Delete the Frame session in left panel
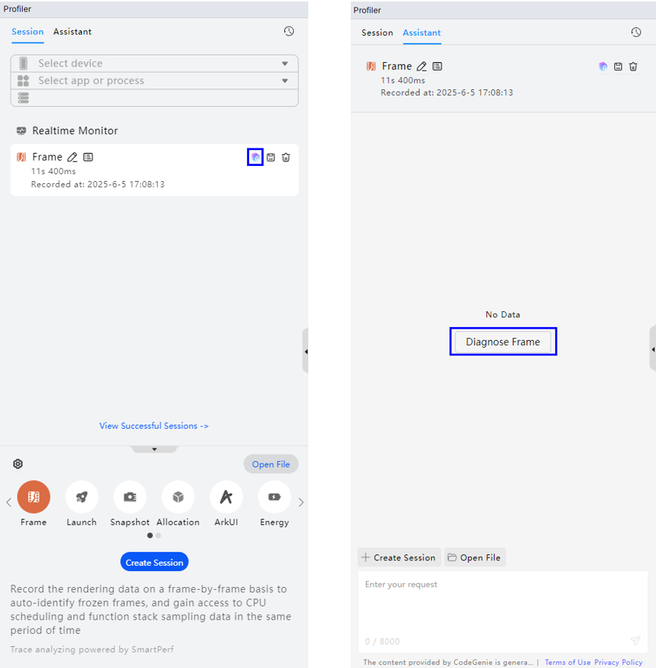Viewport: 656px width, 668px height. pos(286,158)
